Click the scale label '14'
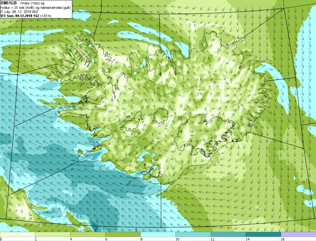Screen dimensions: 316x241 pos(247,239)
